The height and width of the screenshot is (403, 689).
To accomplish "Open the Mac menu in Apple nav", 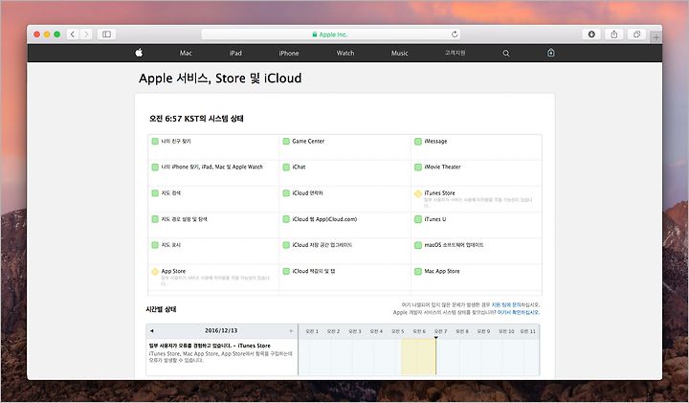I will [186, 54].
